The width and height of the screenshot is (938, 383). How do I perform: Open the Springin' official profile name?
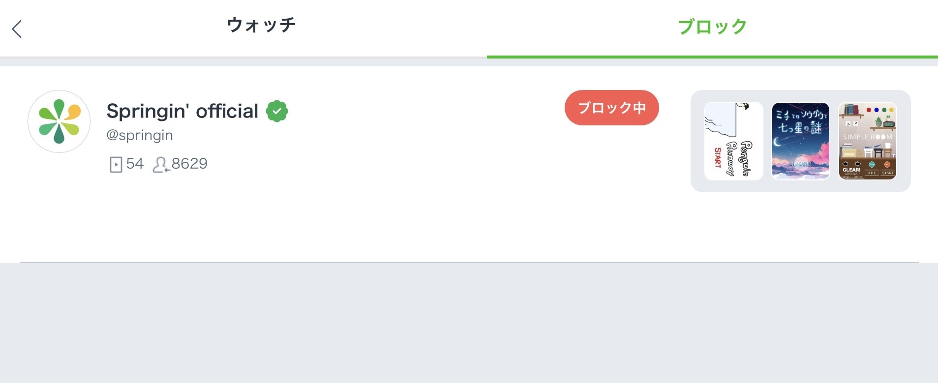[x=182, y=111]
